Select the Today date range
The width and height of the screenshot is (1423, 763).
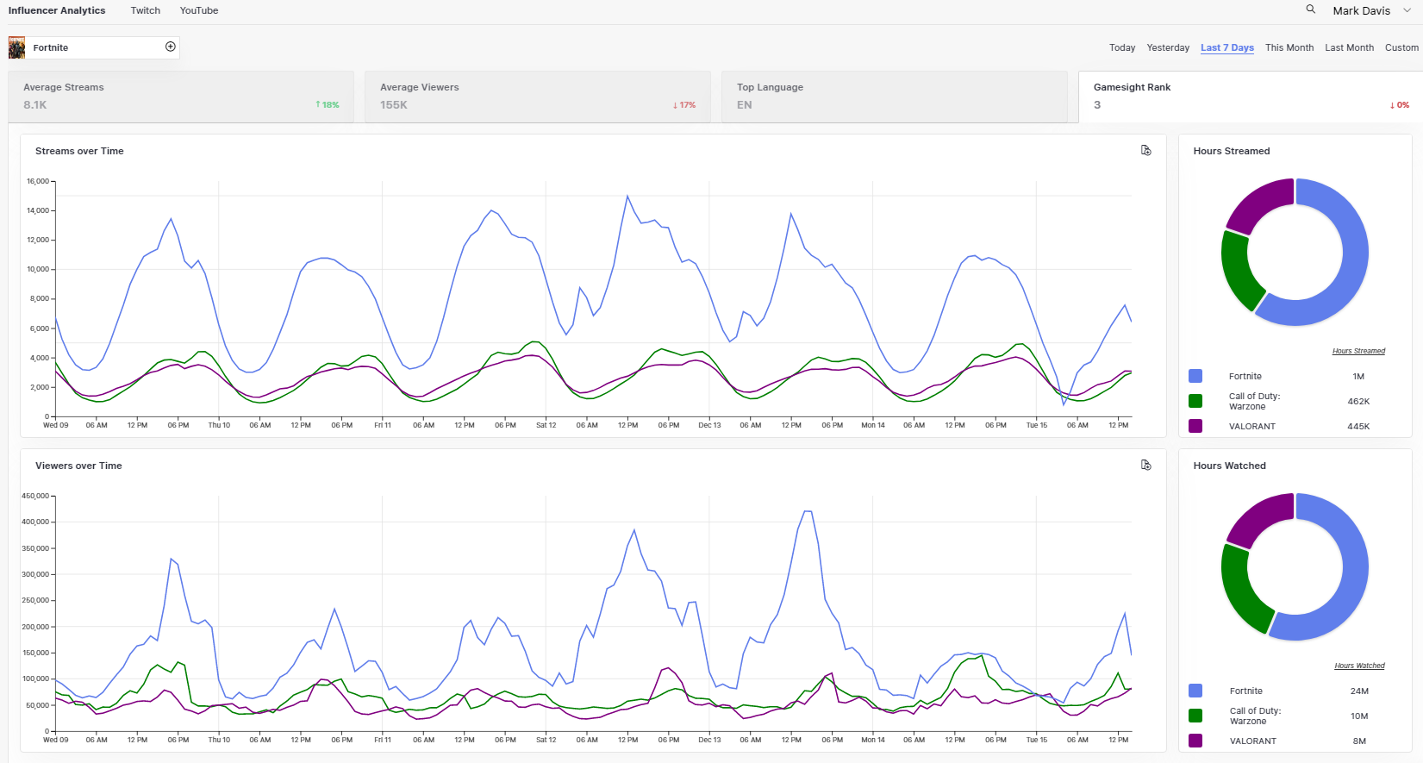pos(1122,47)
